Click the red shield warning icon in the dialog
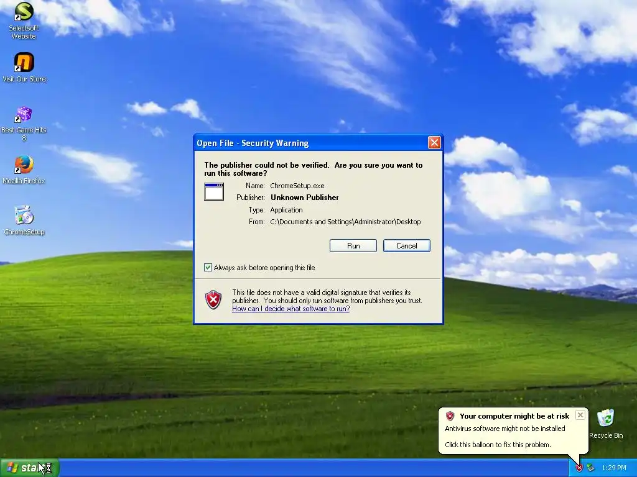Image resolution: width=637 pixels, height=477 pixels. tap(213, 300)
